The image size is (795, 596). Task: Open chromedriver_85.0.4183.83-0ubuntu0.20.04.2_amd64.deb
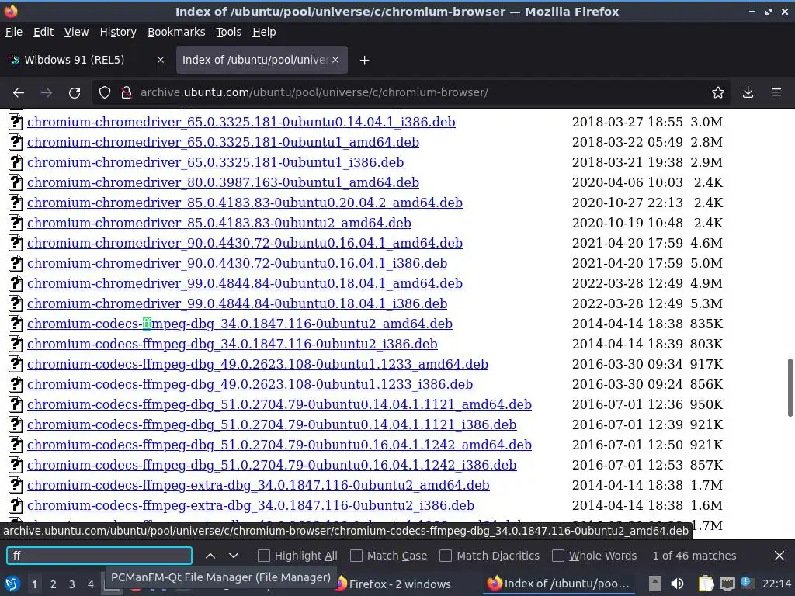coord(245,203)
